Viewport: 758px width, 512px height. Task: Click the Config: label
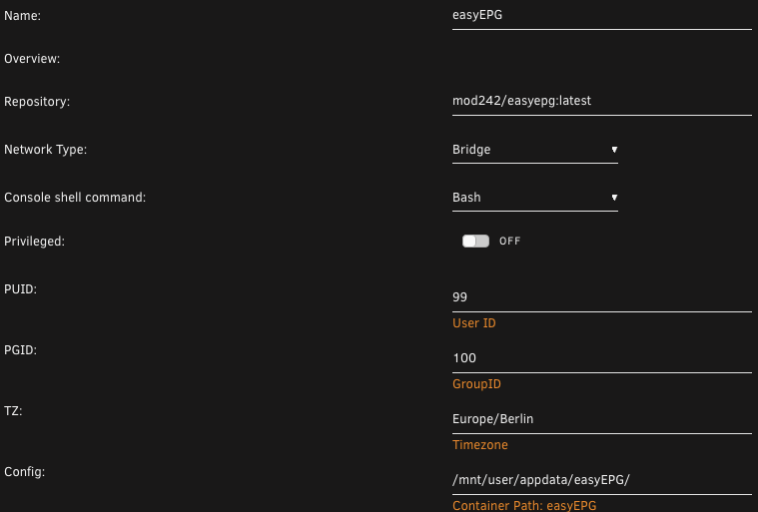tap(24, 472)
